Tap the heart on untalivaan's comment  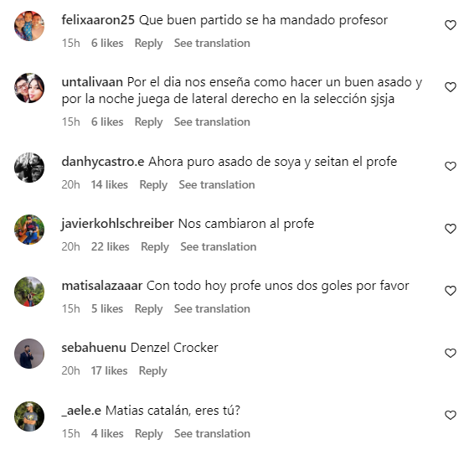pyautogui.click(x=451, y=87)
